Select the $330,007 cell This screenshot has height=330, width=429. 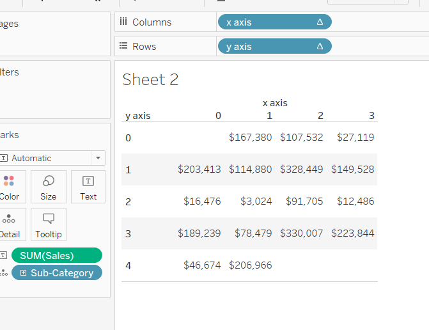point(302,233)
